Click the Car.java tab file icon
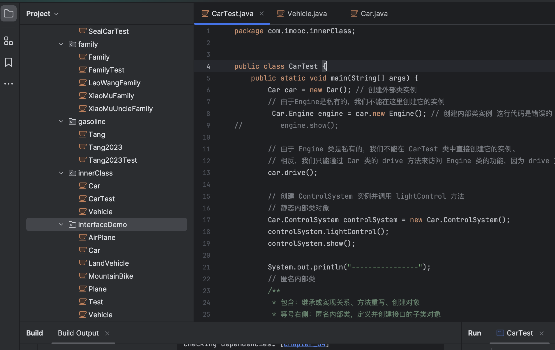555x350 pixels. (354, 13)
